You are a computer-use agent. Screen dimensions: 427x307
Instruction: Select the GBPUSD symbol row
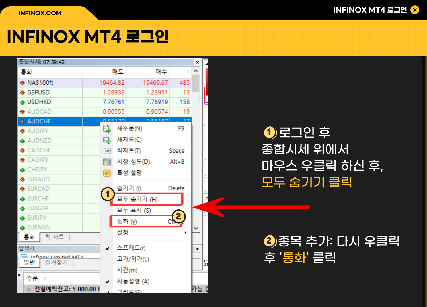(105, 93)
